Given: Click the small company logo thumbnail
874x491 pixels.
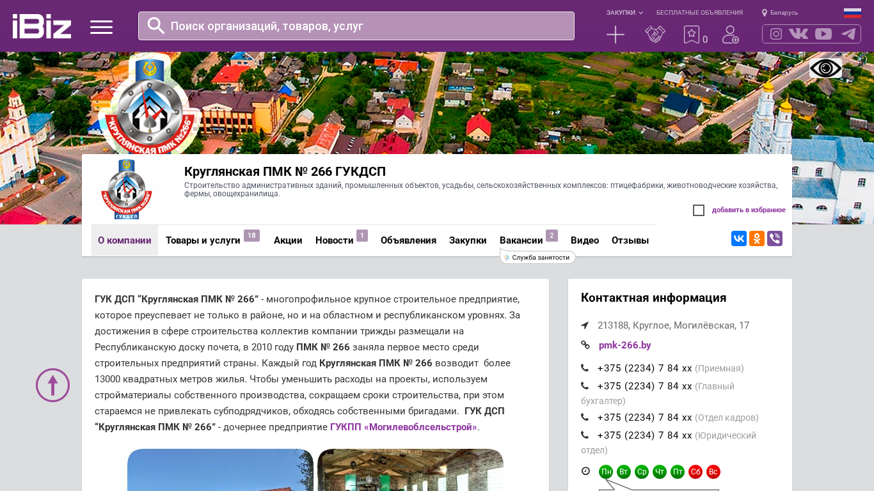Looking at the screenshot, I should pyautogui.click(x=126, y=189).
